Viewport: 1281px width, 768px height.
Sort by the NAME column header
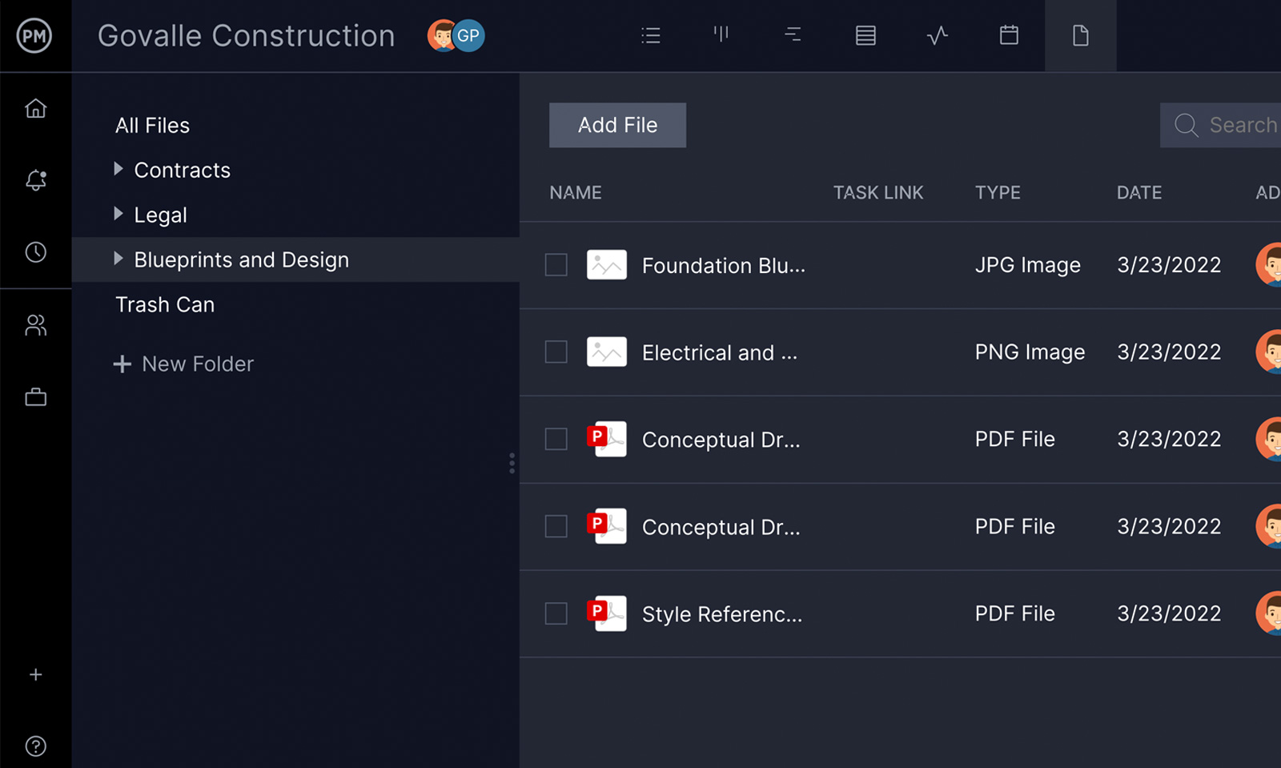575,192
